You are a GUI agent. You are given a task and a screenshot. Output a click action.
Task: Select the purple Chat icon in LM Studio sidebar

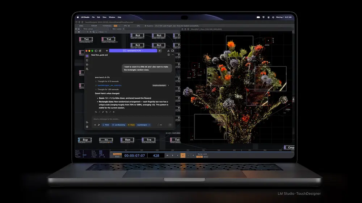(x=87, y=56)
